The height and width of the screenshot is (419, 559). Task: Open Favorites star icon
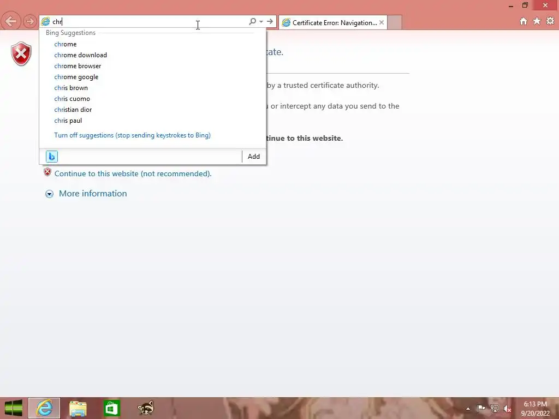tap(537, 21)
